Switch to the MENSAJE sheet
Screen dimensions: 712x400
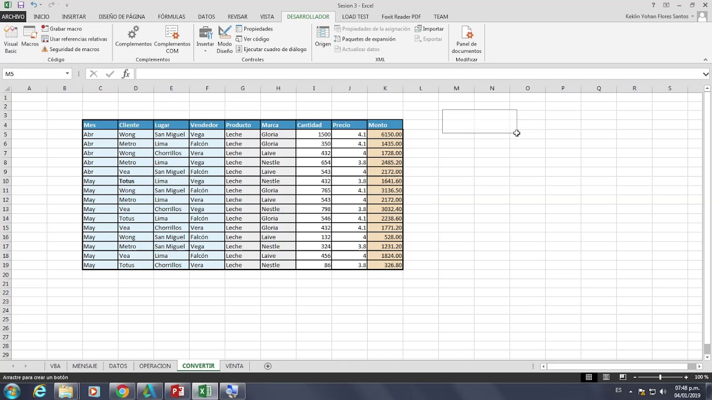(85, 366)
